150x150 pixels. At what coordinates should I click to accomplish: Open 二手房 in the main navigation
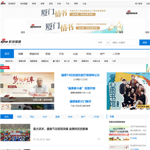point(116,54)
